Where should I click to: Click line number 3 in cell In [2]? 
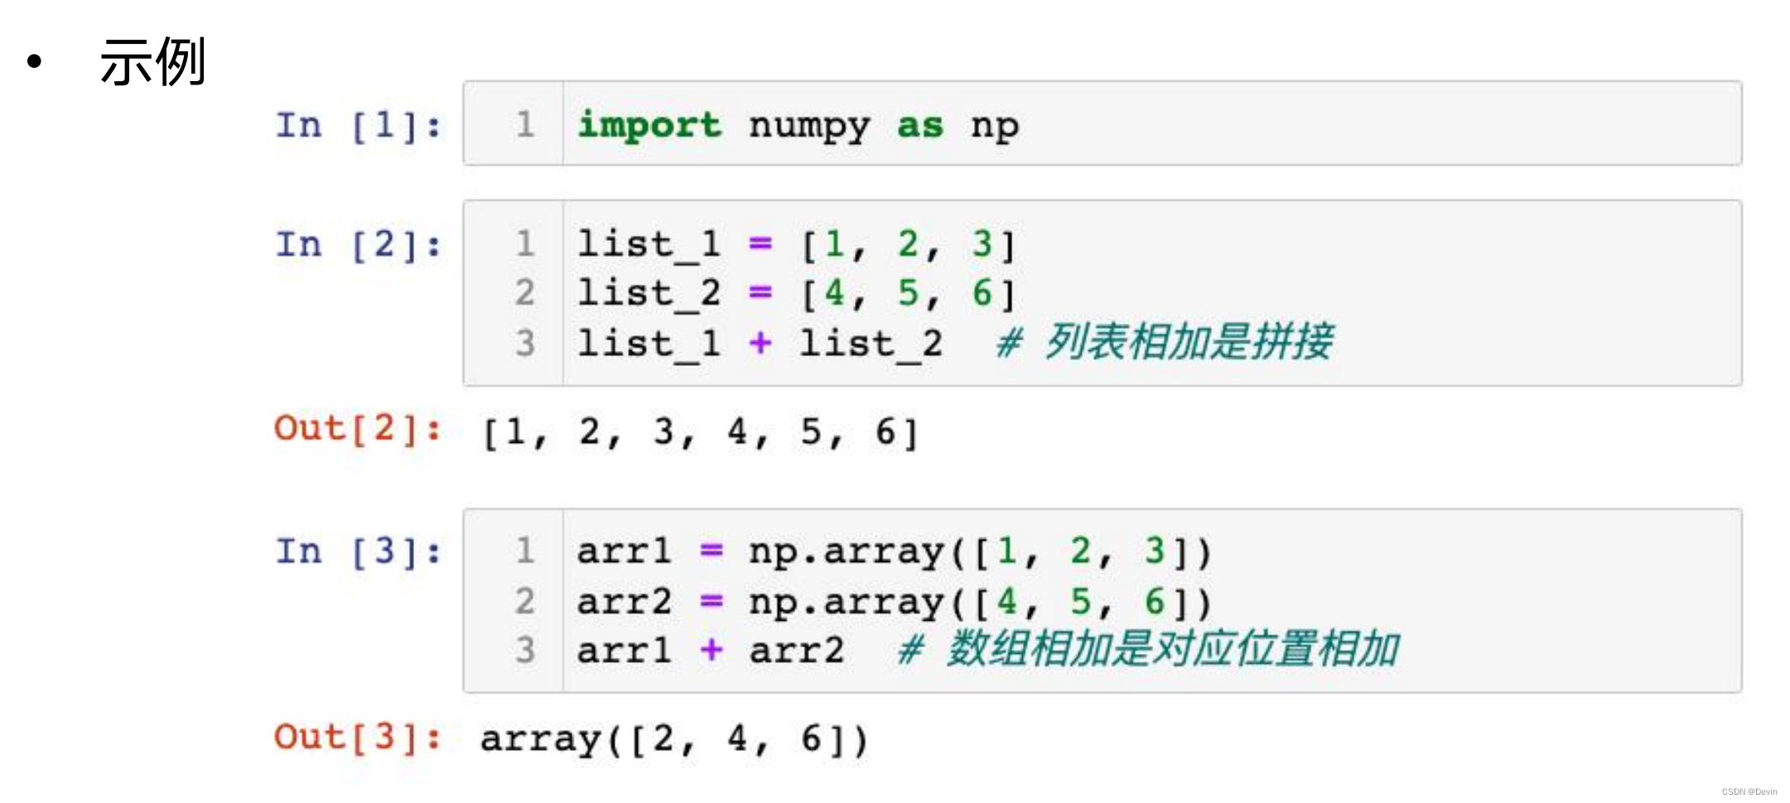point(525,344)
